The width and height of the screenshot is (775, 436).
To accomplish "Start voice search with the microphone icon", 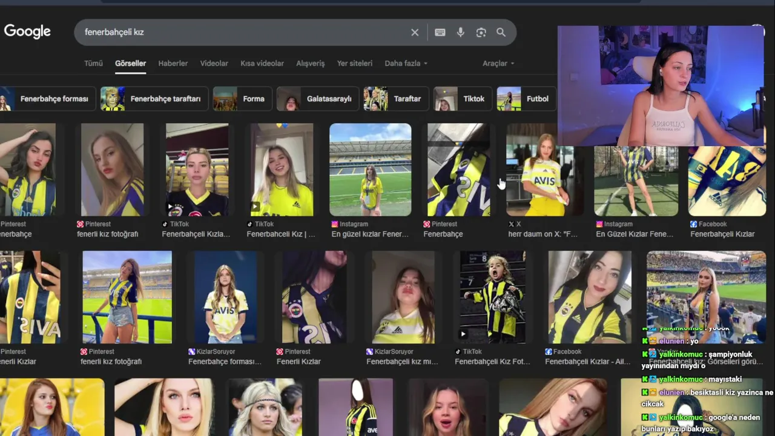I will pos(461,32).
